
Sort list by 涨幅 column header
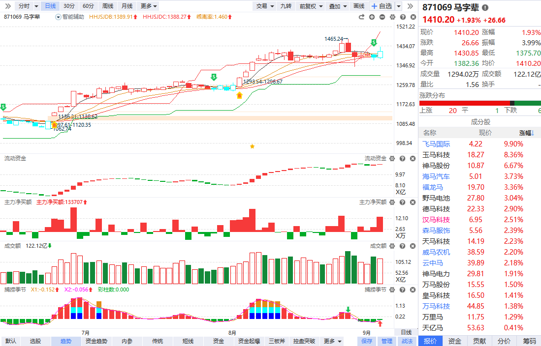coord(527,133)
